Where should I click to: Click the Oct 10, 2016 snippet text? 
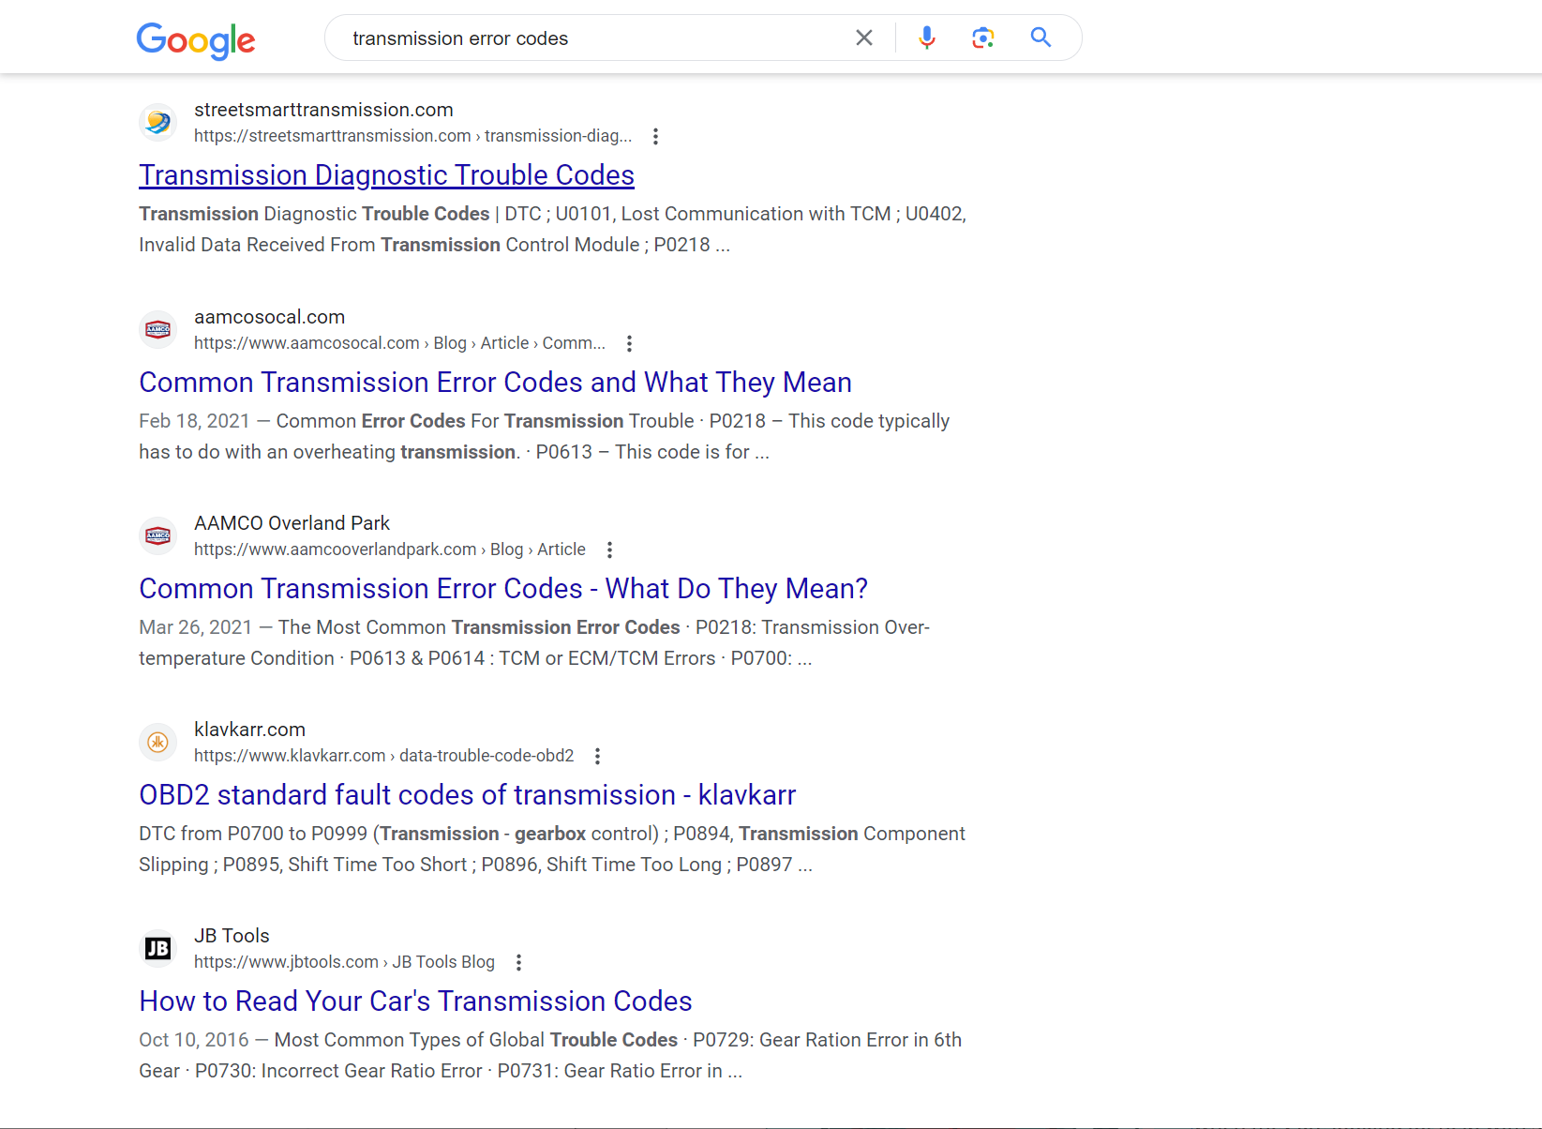tap(550, 1055)
